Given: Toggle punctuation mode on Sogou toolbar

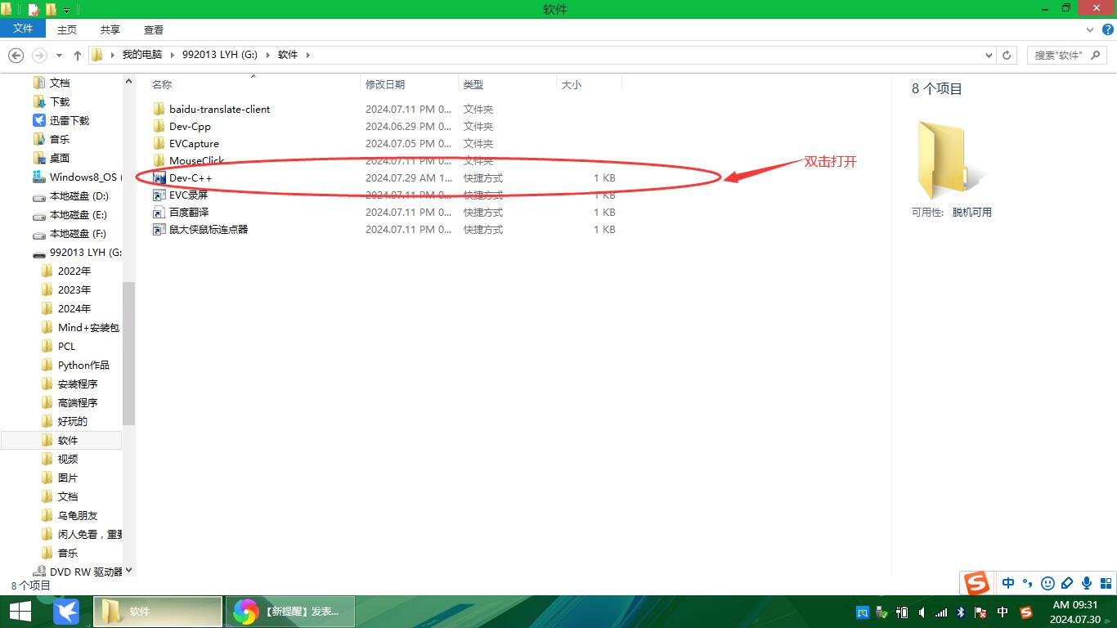Looking at the screenshot, I should coord(1028,583).
